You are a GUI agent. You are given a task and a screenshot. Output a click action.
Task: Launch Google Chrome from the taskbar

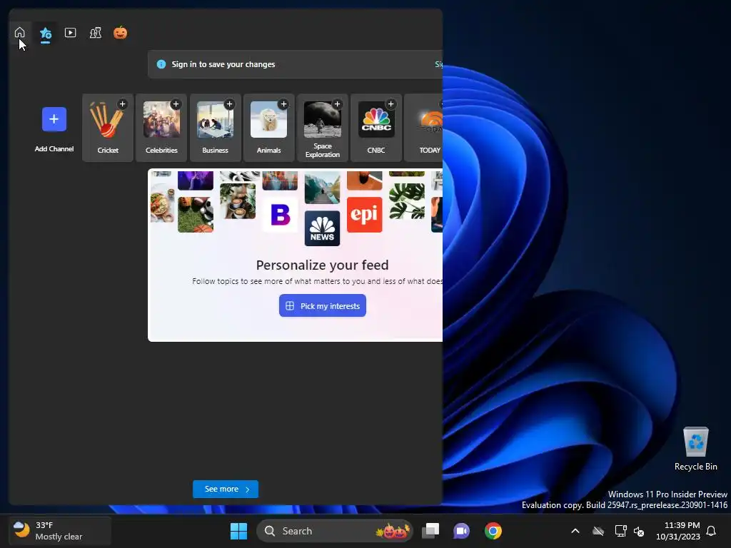click(x=493, y=531)
